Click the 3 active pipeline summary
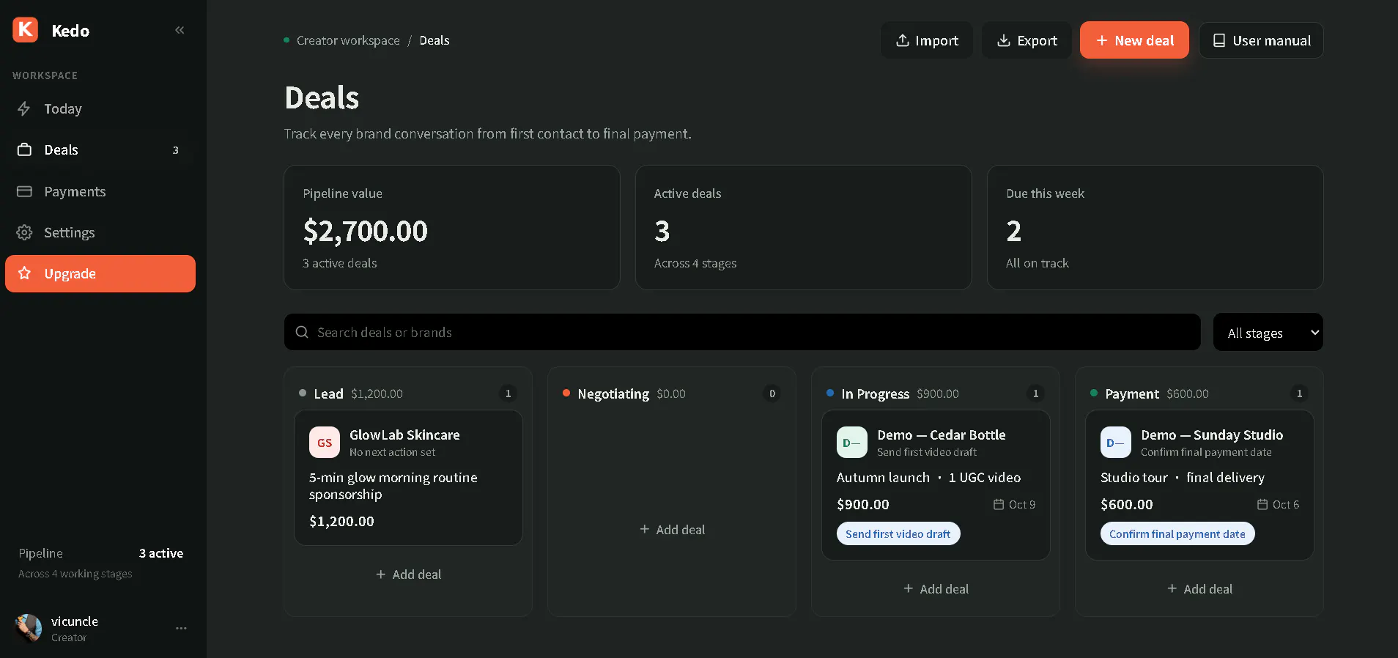The width and height of the screenshot is (1398, 658). click(x=161, y=553)
